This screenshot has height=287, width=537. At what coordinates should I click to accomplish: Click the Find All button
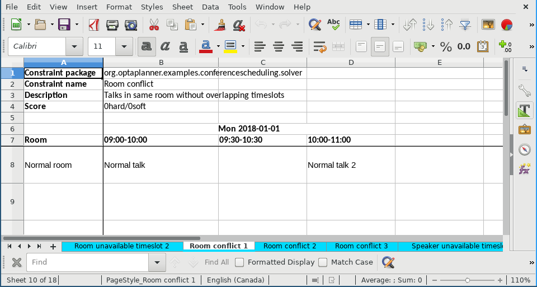tap(216, 262)
